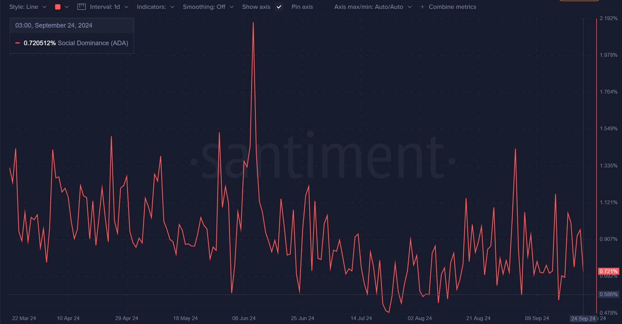The height and width of the screenshot is (324, 622).
Task: Click the 10 Apr 24 date label
Action: click(x=68, y=318)
